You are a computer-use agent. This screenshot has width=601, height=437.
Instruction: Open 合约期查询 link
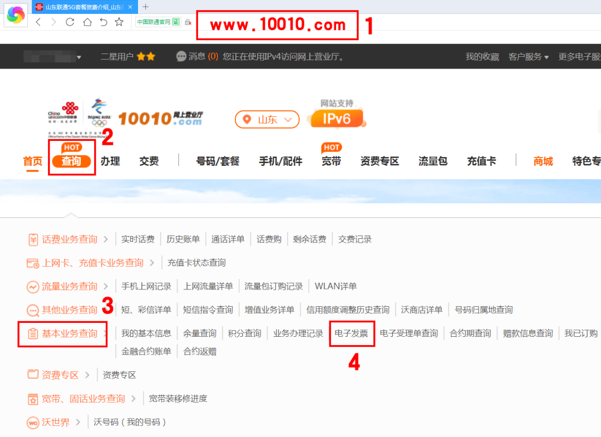[470, 333]
